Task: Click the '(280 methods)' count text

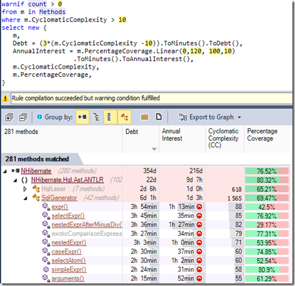Action: (77, 171)
